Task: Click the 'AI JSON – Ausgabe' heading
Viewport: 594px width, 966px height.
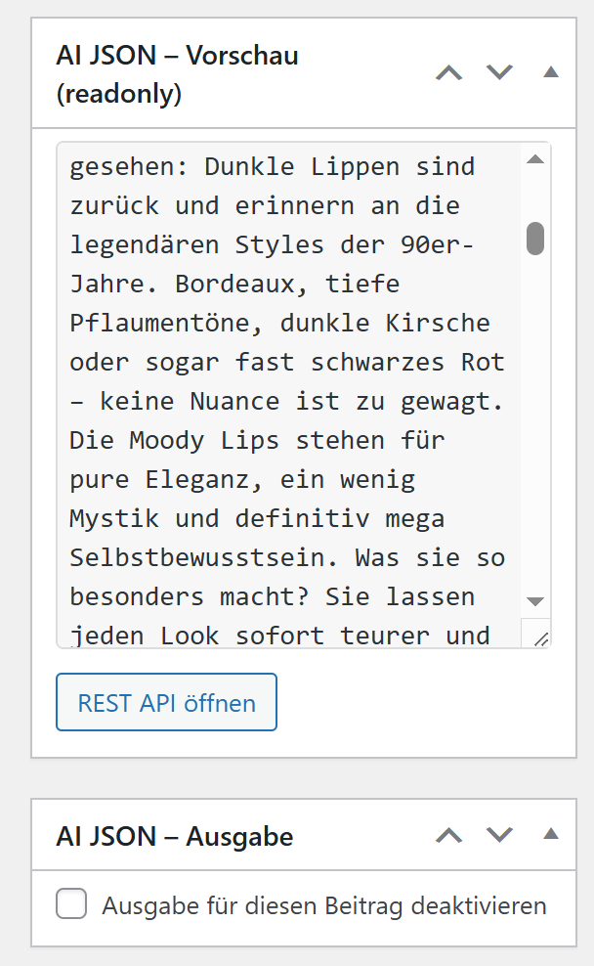Action: click(175, 837)
